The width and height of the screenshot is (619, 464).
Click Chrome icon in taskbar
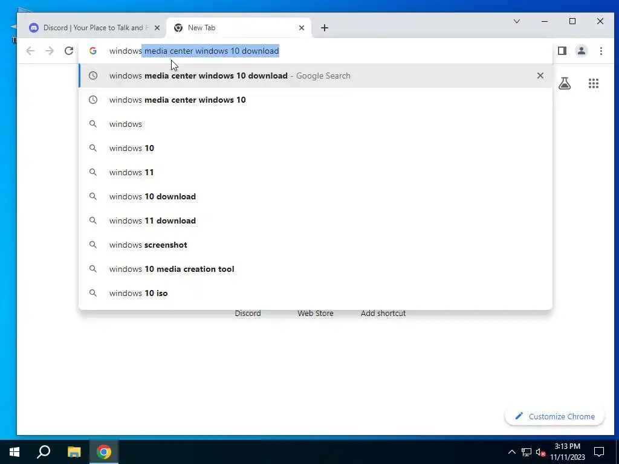point(104,452)
